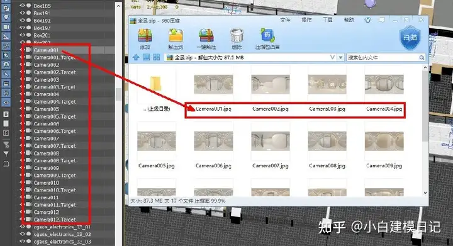
Task: Toggle visibility eye for Box191
Action: pyautogui.click(x=22, y=13)
